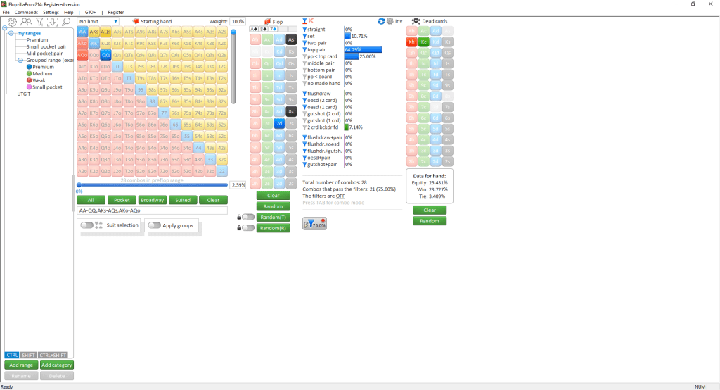This screenshot has height=390, width=720.
Task: Click the two-people icon above the range tree
Action: [26, 22]
